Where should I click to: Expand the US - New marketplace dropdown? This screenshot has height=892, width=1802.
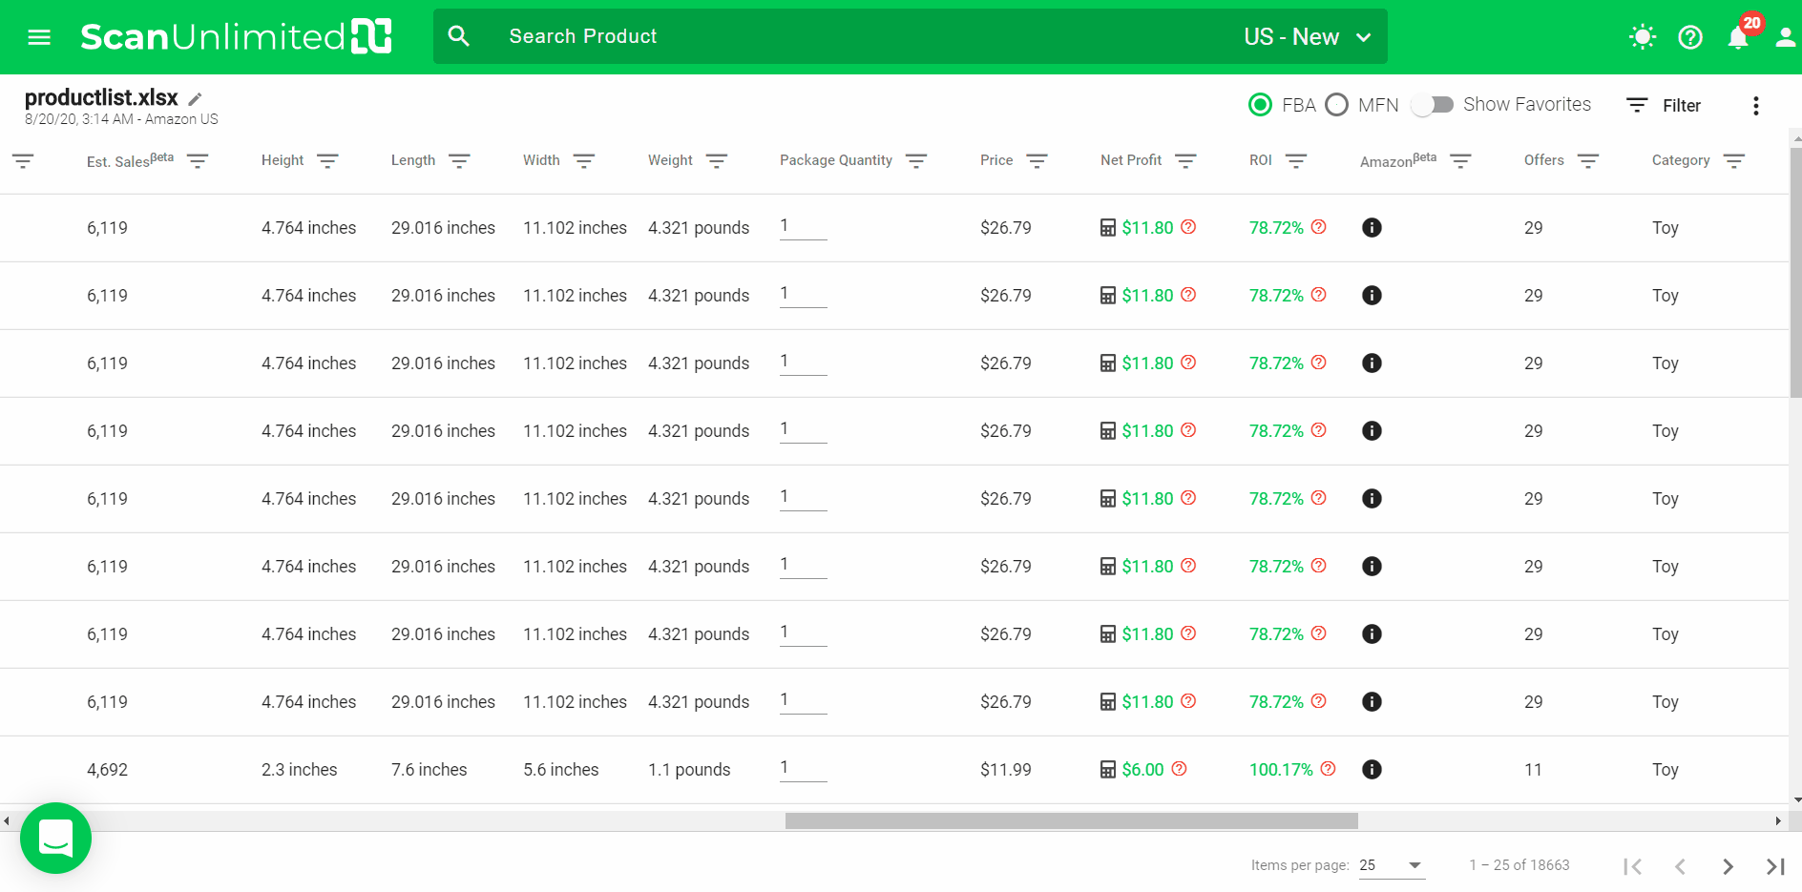pyautogui.click(x=1308, y=37)
